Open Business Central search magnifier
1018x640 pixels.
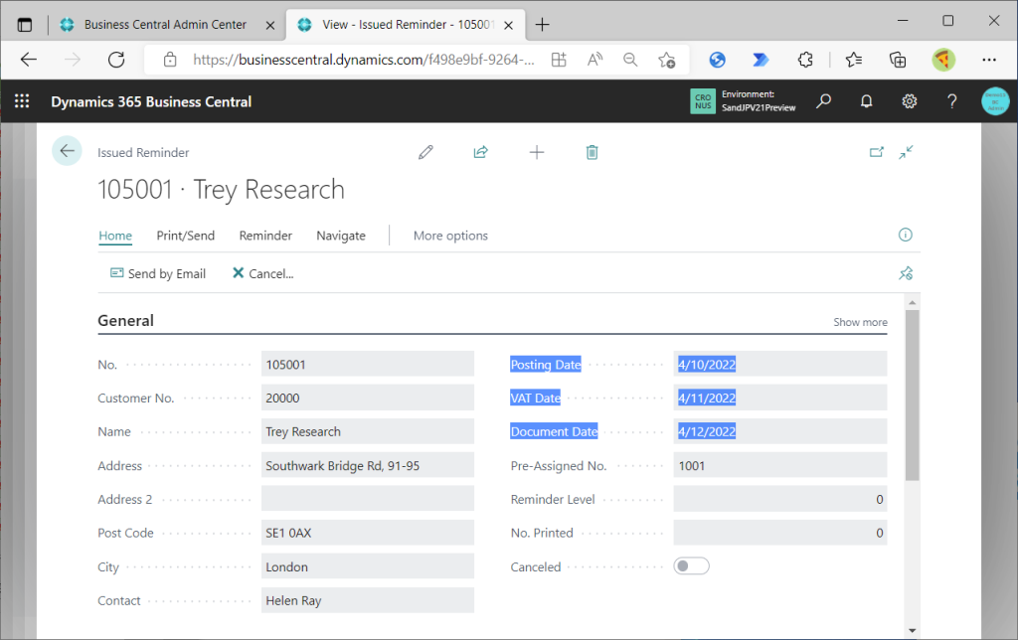pos(823,101)
